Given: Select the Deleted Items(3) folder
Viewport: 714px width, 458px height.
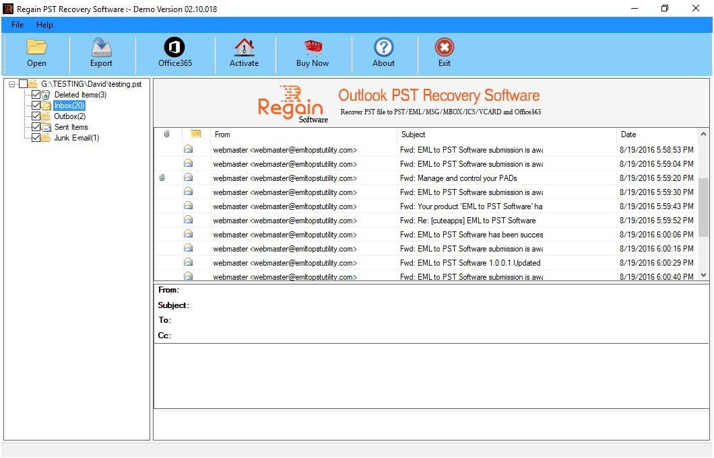Looking at the screenshot, I should coord(80,95).
